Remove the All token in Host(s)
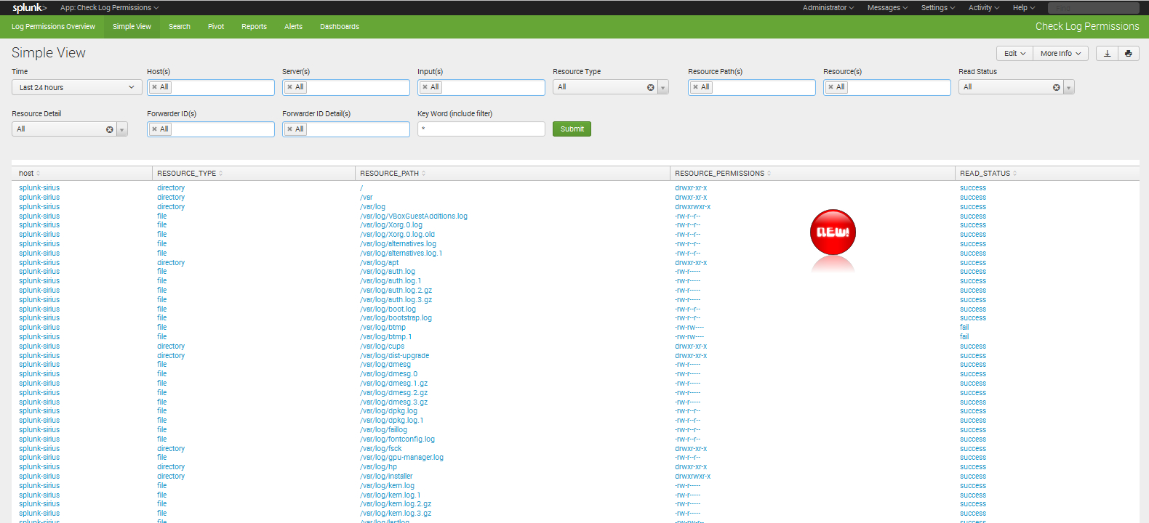The width and height of the screenshot is (1149, 523). click(x=154, y=87)
